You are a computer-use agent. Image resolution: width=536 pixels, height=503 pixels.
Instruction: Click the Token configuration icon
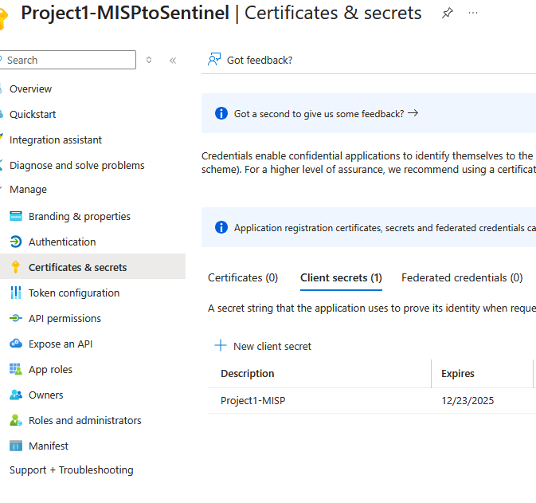pyautogui.click(x=16, y=293)
